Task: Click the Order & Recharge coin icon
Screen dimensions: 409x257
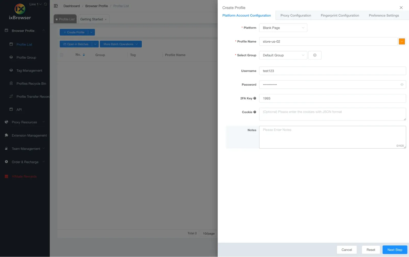Action: (x=6, y=162)
